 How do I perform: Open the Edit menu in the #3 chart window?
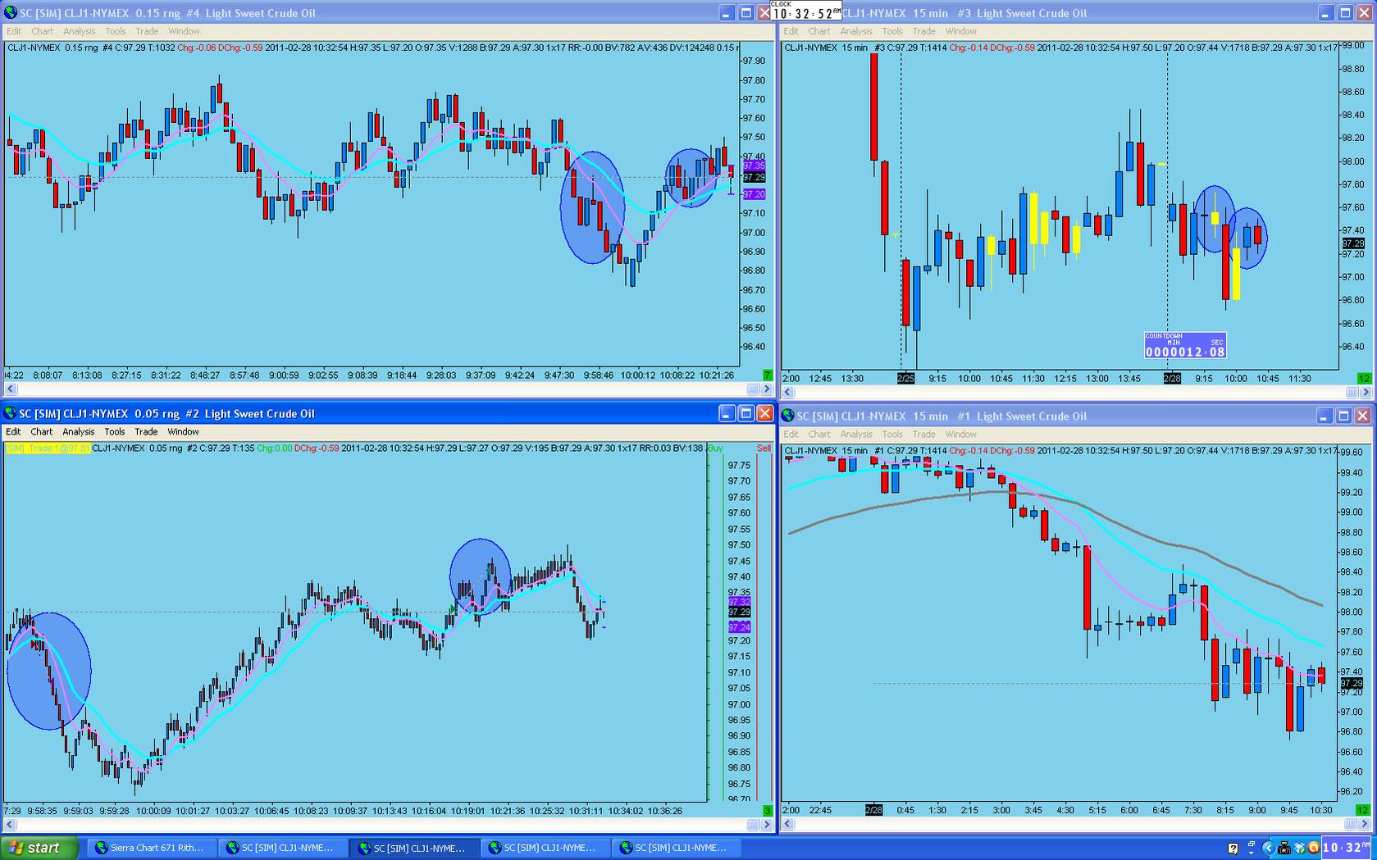point(791,31)
